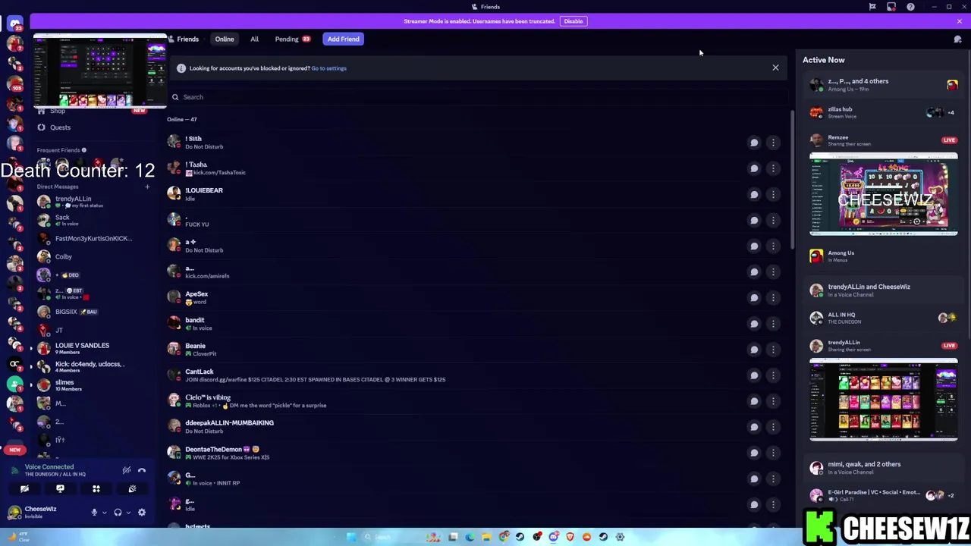Viewport: 971px width, 546px height.
Task: Open soundboard in voice panel
Action: [x=132, y=489]
